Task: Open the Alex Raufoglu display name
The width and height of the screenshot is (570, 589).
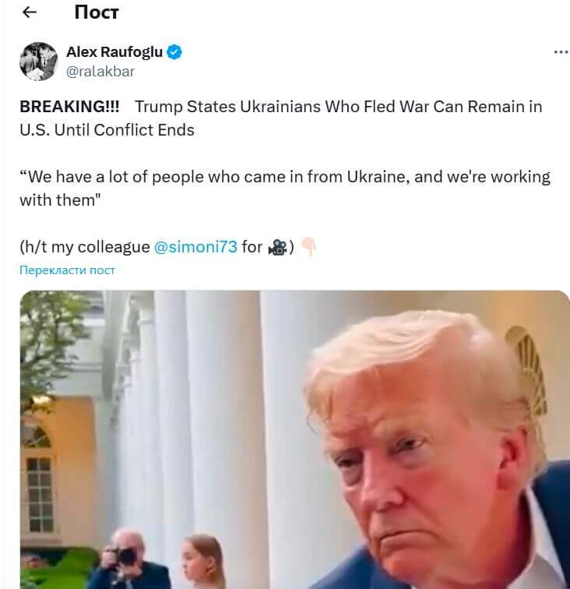Action: (x=114, y=52)
